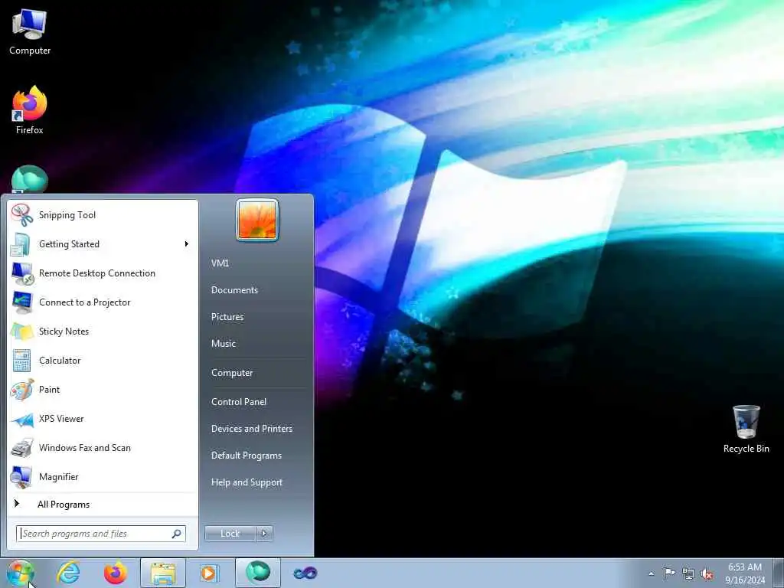Select the Computer desktop icon
The image size is (784, 588).
pyautogui.click(x=30, y=31)
